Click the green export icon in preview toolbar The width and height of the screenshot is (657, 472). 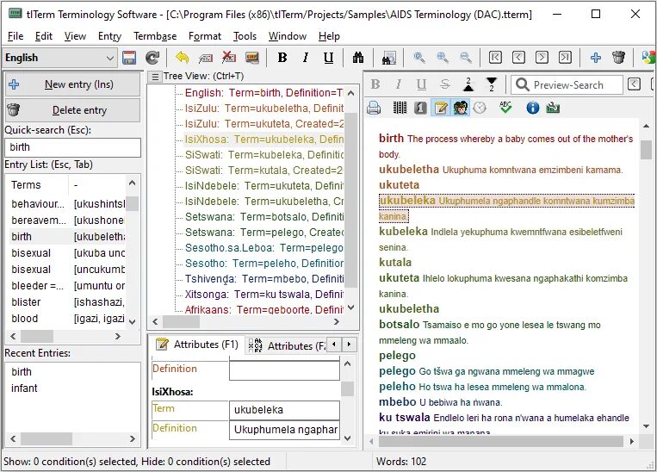point(553,109)
